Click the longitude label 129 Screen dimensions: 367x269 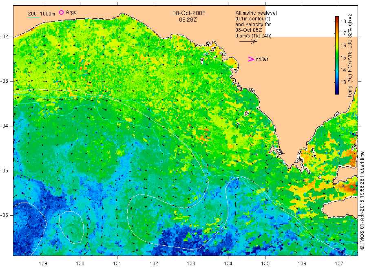[x=43, y=264]
